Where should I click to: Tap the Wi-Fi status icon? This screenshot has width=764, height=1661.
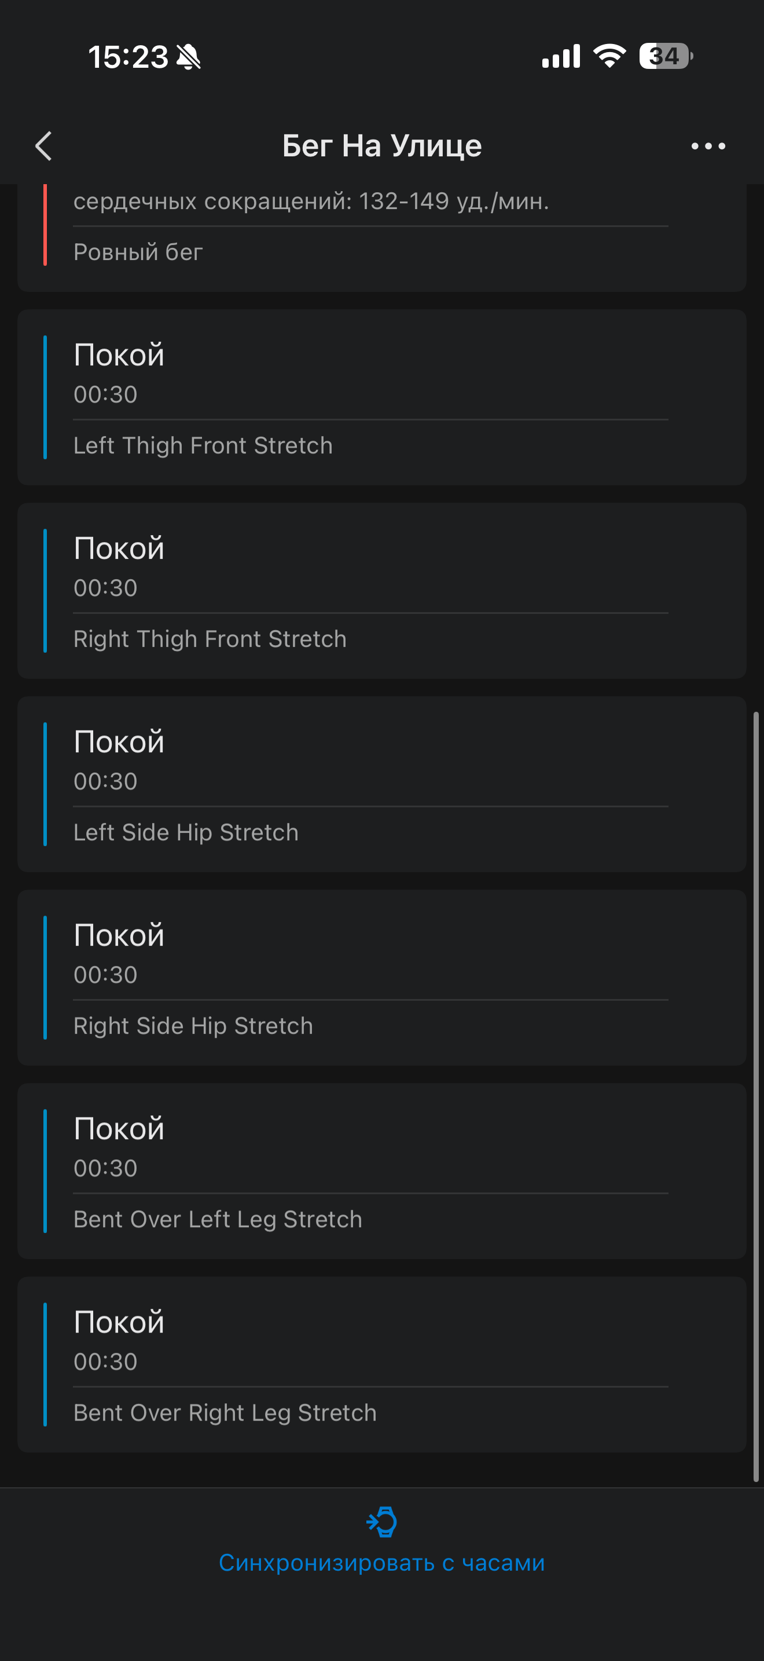[609, 56]
